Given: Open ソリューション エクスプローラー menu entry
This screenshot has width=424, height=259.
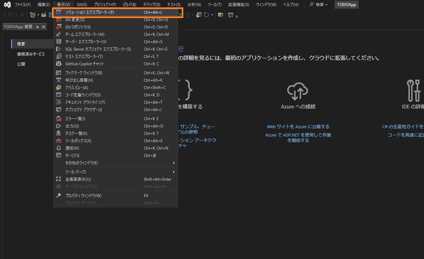Looking at the screenshot, I should point(116,12).
